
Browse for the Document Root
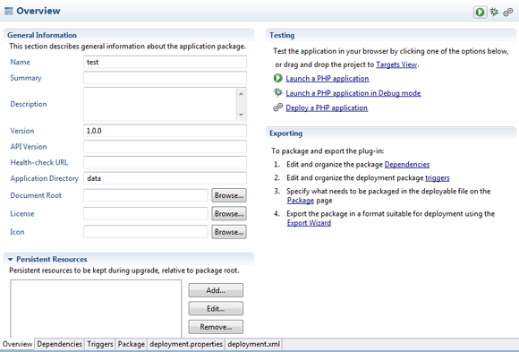click(x=229, y=195)
